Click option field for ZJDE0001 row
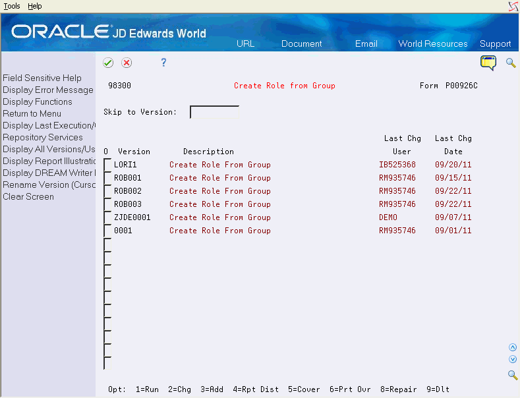520x398 pixels. tap(107, 217)
